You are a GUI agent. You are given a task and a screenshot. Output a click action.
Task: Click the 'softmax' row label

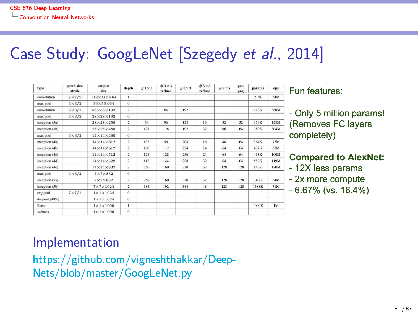coord(43,212)
